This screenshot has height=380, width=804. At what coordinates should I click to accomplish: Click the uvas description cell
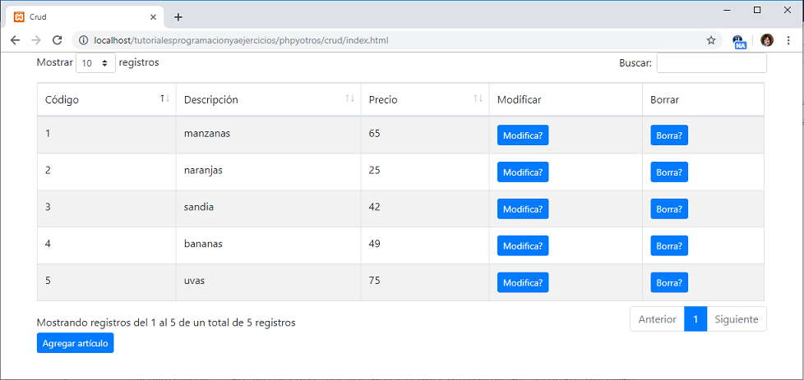click(x=268, y=282)
